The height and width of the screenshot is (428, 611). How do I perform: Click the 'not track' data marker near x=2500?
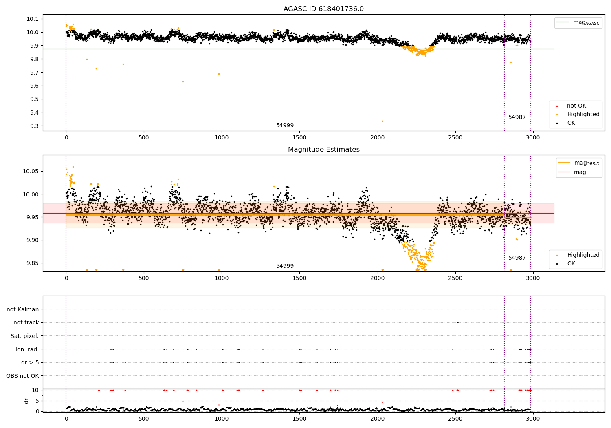(457, 322)
